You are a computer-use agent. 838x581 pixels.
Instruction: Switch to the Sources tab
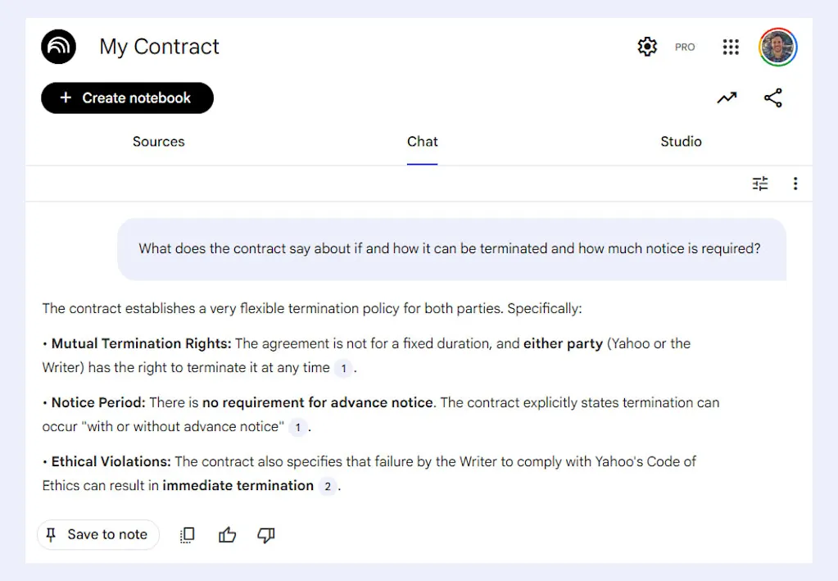[158, 142]
